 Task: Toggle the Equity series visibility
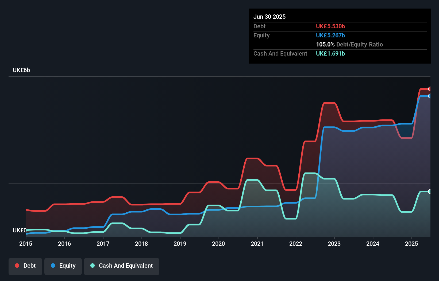coord(63,266)
